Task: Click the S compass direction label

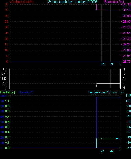Action: tap(123, 79)
